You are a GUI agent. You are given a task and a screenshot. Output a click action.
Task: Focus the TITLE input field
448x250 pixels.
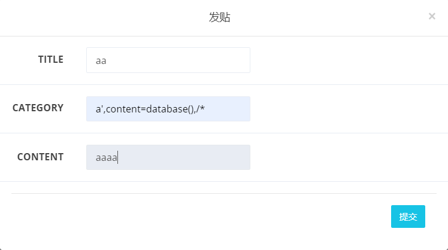click(168, 60)
